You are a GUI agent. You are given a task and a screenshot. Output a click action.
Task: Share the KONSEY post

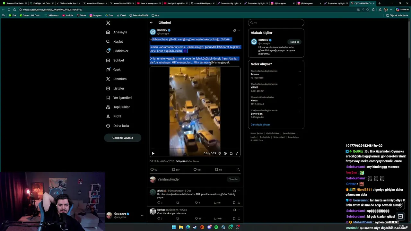click(x=238, y=170)
